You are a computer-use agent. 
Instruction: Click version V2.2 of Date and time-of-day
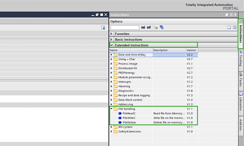point(189,55)
